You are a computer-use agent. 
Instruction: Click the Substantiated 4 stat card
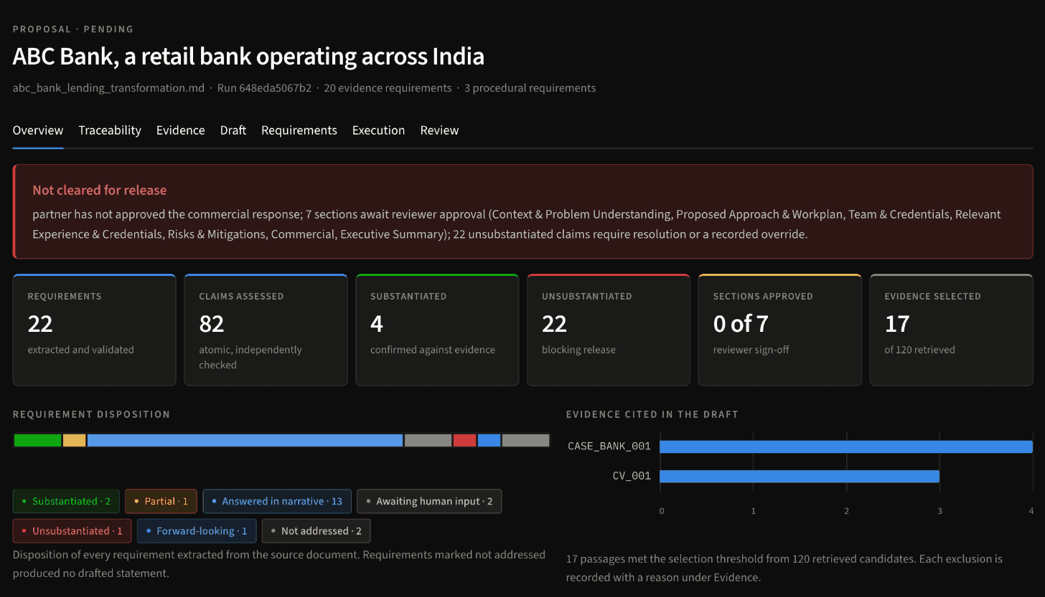click(x=437, y=330)
